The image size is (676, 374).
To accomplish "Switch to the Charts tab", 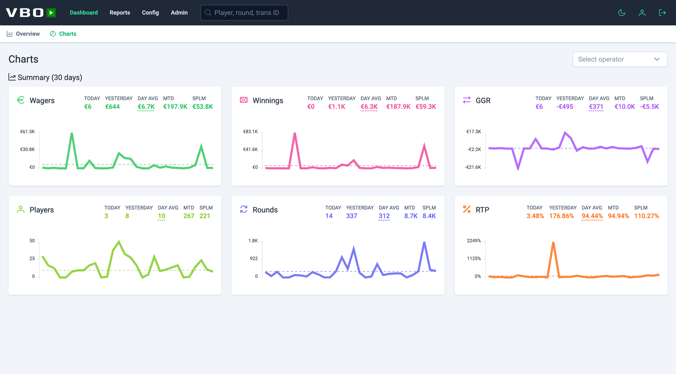I will (x=63, y=34).
